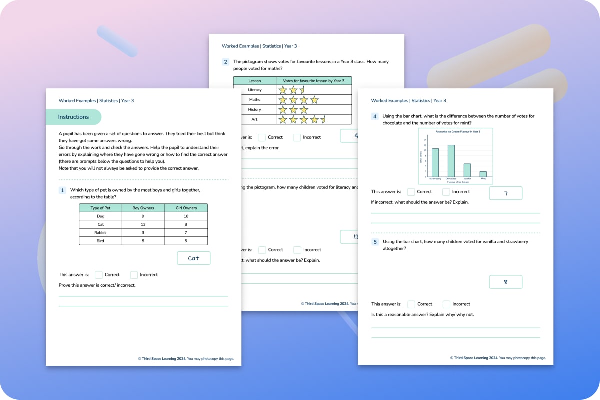600x400 pixels.
Task: Click the answer box showing 8
Action: click(x=505, y=282)
